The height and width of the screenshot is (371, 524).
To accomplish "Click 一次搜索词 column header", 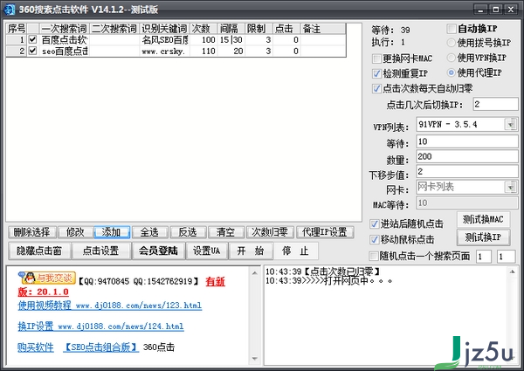I will click(x=64, y=29).
